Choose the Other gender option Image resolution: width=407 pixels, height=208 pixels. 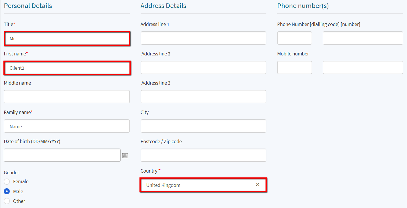pyautogui.click(x=7, y=201)
